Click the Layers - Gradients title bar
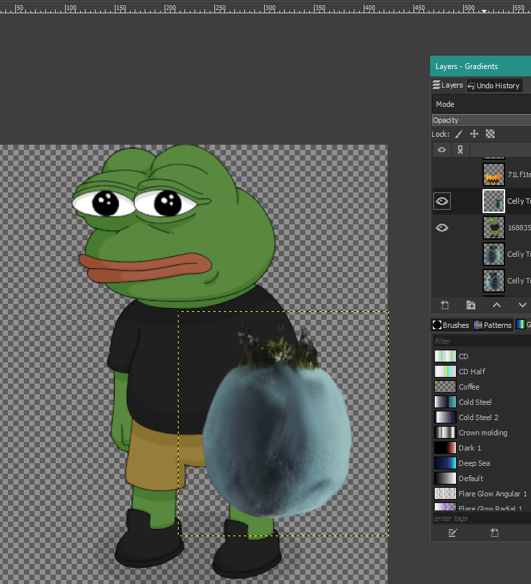 coord(481,66)
